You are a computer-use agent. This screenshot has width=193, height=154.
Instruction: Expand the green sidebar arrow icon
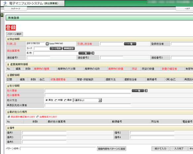tap(2, 15)
